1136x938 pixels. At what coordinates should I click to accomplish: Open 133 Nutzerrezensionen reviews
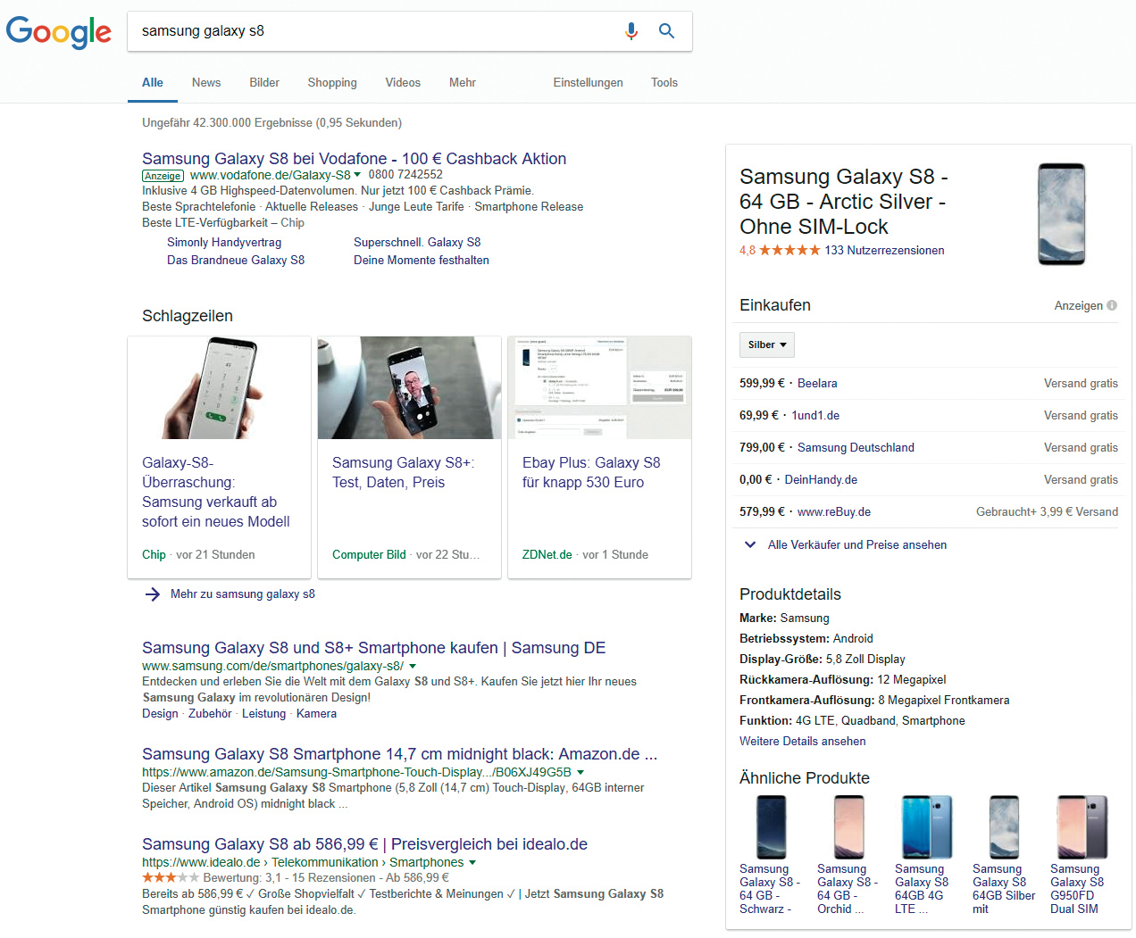point(884,250)
